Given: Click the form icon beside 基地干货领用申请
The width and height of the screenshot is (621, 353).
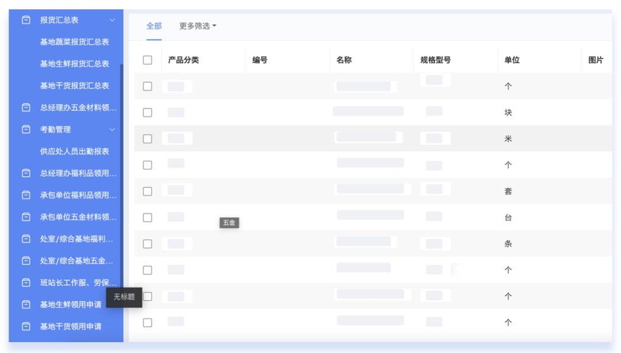Looking at the screenshot, I should [26, 327].
